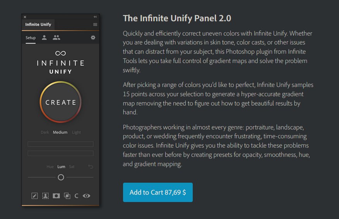Screen dimensions: 339x219
Task: Open settings gear in panel
Action: (x=93, y=37)
